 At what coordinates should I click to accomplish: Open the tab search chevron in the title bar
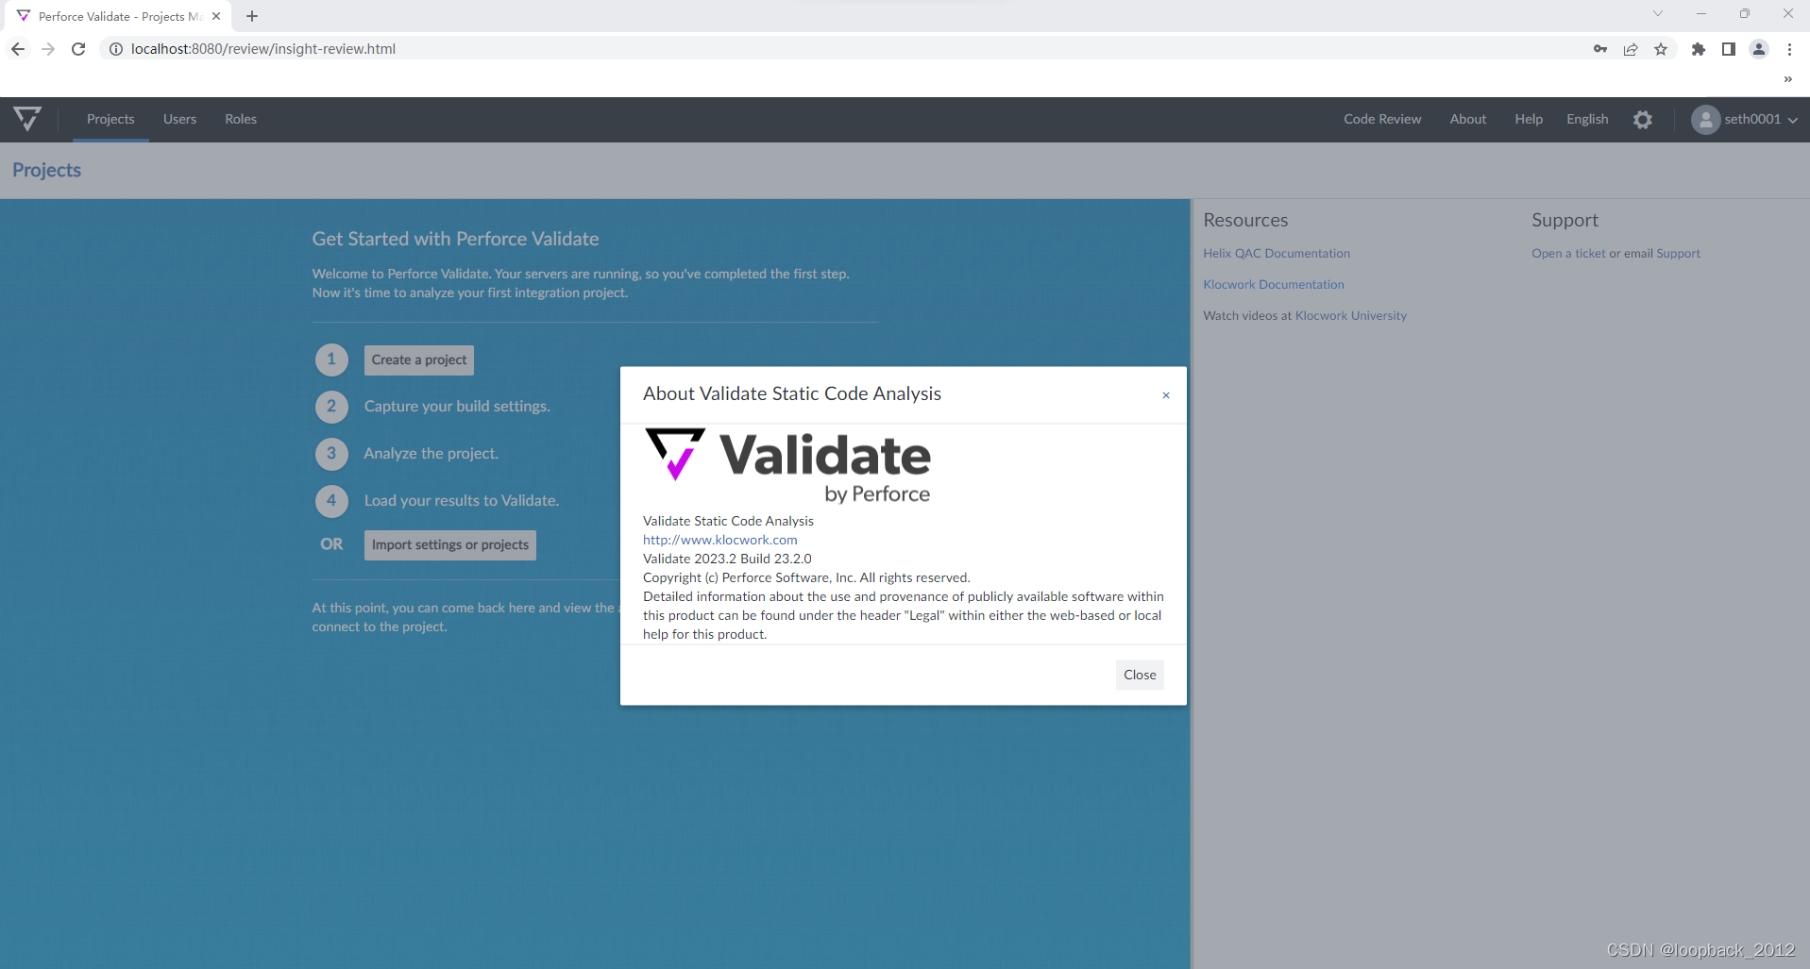(1658, 14)
